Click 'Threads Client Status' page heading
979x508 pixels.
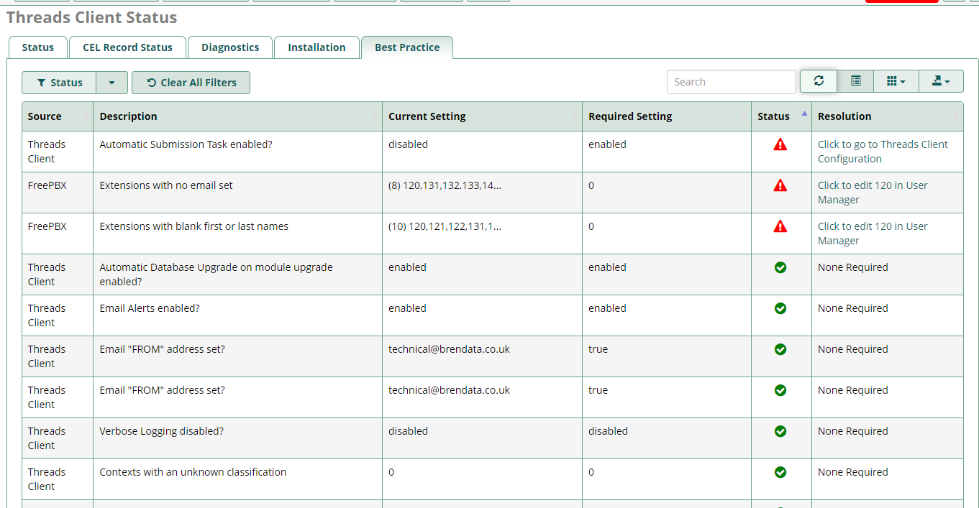pyautogui.click(x=91, y=18)
